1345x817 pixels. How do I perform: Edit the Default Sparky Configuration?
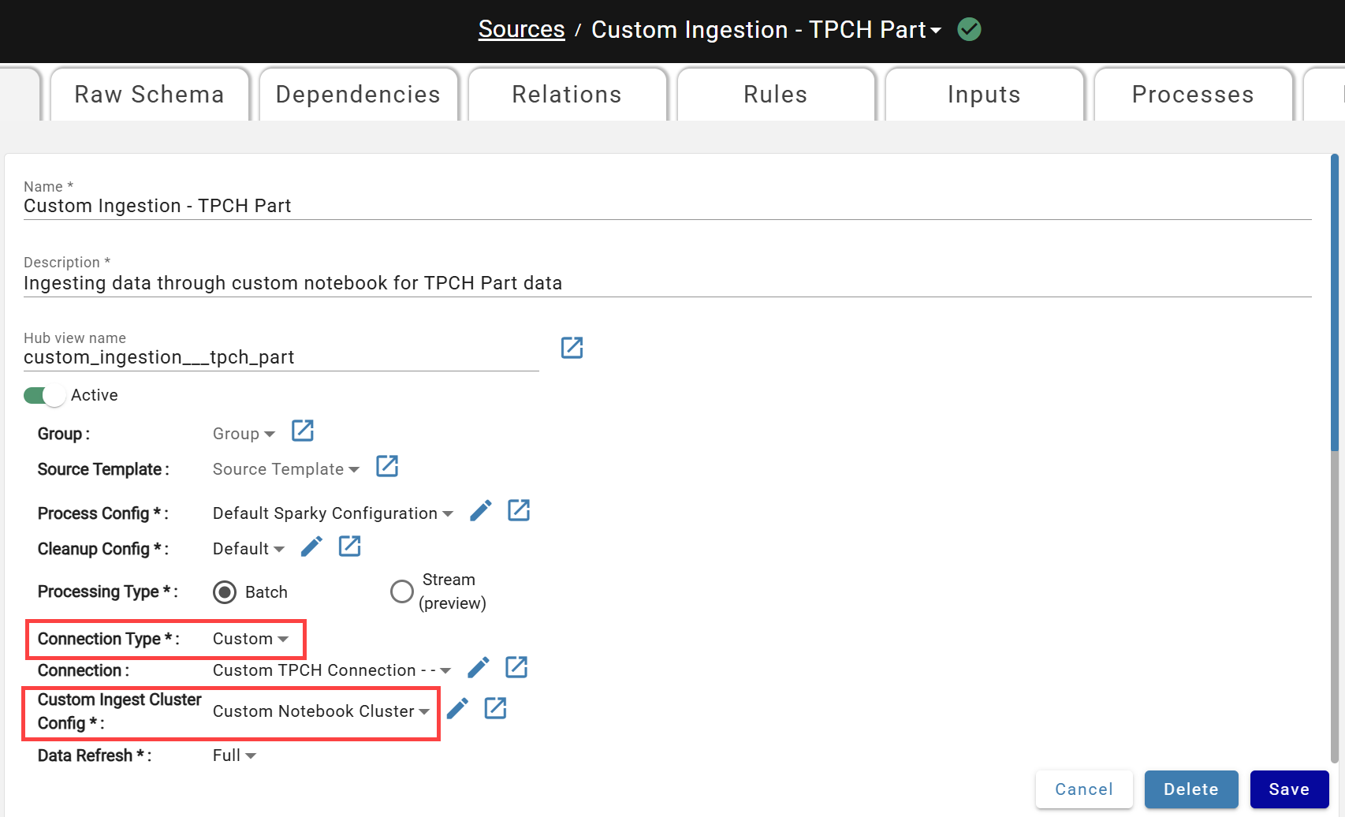click(x=481, y=510)
